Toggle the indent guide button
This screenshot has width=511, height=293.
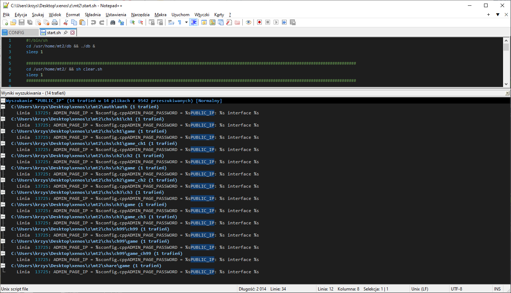click(194, 22)
